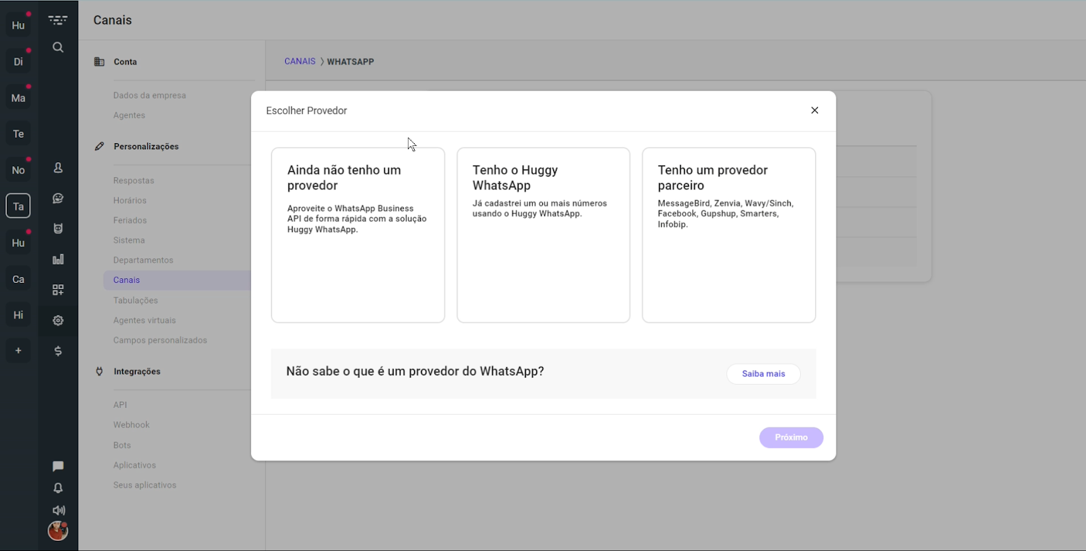This screenshot has height=551, width=1086.
Task: Switch to 'Hi' workspace tile
Action: pyautogui.click(x=18, y=315)
